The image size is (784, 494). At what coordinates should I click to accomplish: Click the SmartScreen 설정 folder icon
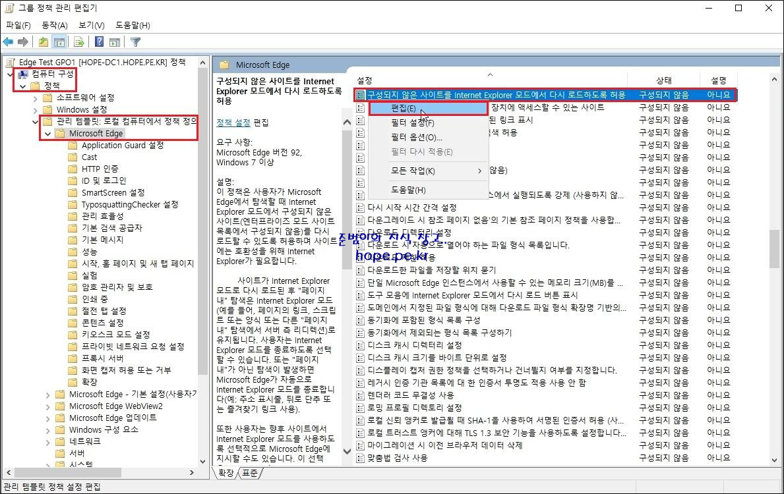(73, 192)
